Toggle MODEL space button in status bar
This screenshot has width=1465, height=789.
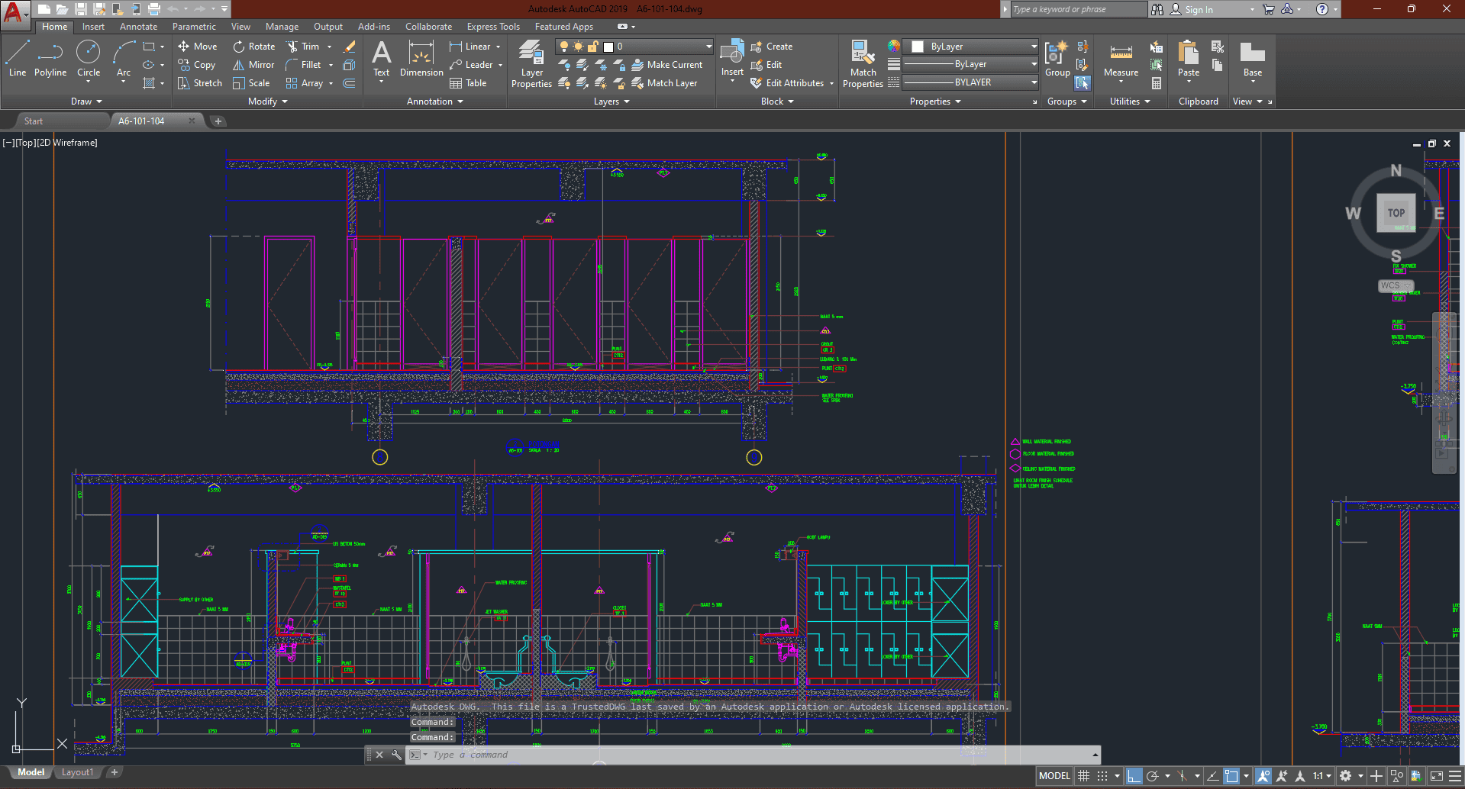(1054, 776)
